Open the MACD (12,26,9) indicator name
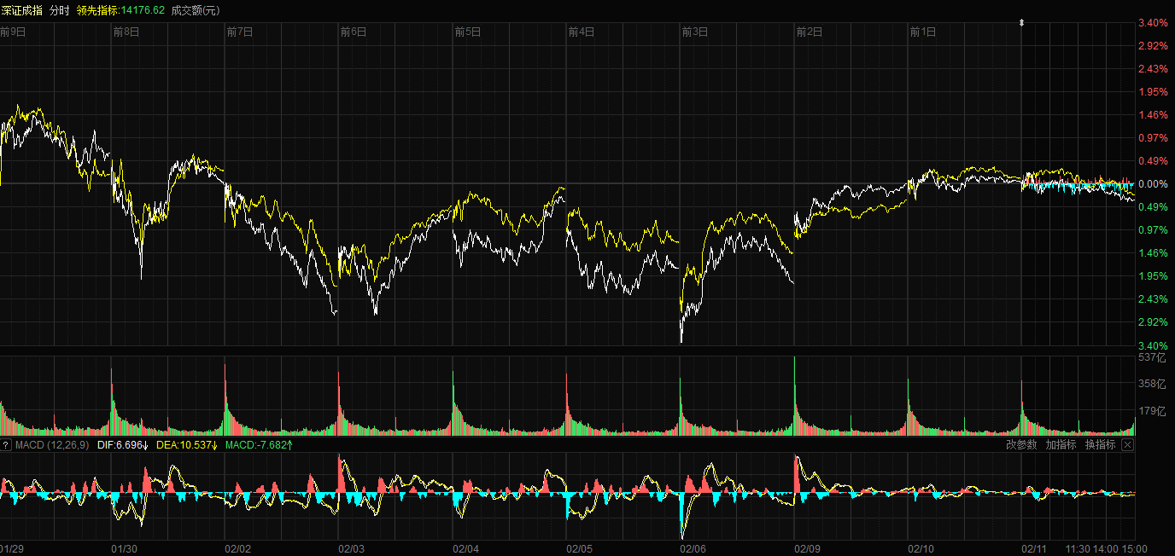1175x556 pixels. point(53,444)
